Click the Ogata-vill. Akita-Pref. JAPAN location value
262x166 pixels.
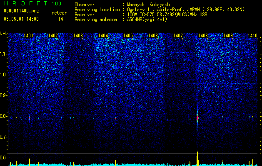185,10
